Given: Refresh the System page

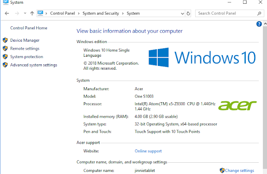Looking at the screenshot, I should [x=188, y=13].
